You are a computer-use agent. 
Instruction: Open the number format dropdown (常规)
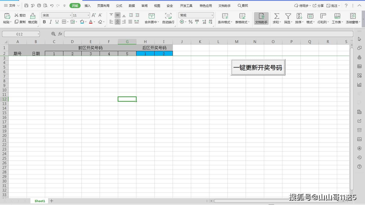click(x=212, y=15)
